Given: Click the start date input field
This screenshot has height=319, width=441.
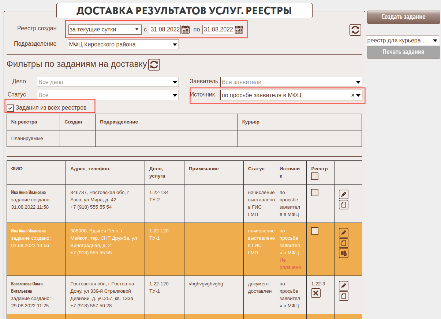Looking at the screenshot, I should coord(165,30).
